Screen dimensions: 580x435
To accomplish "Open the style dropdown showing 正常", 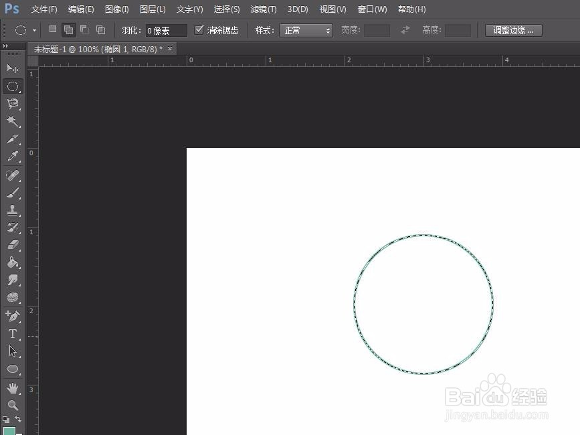I will 306,30.
